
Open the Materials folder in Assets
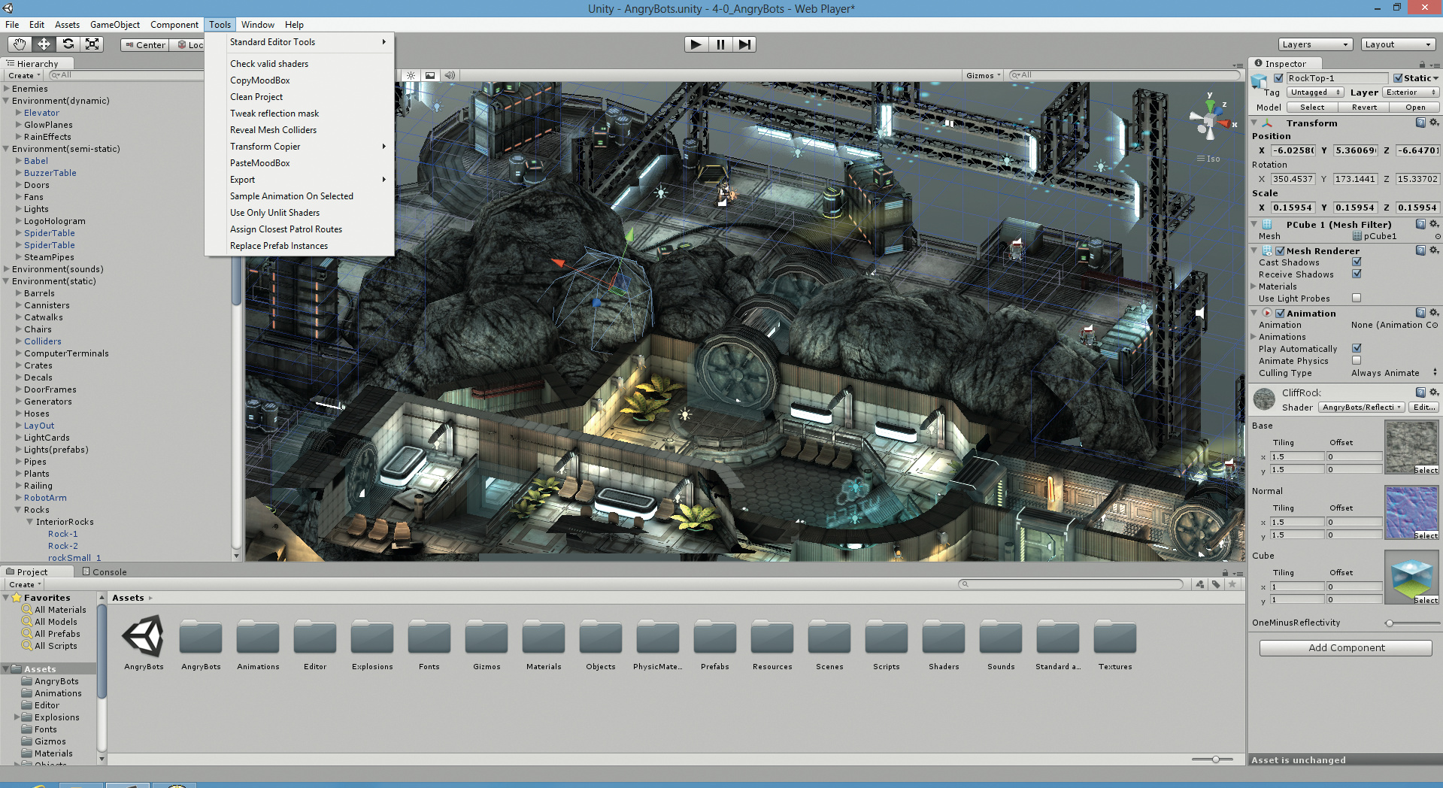544,645
